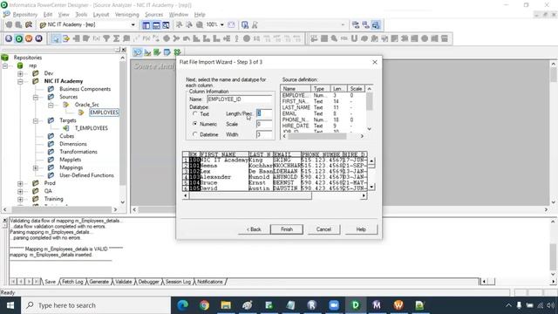Open the Designer D icon in toolbar
The image size is (558, 314).
pyautogui.click(x=19, y=38)
